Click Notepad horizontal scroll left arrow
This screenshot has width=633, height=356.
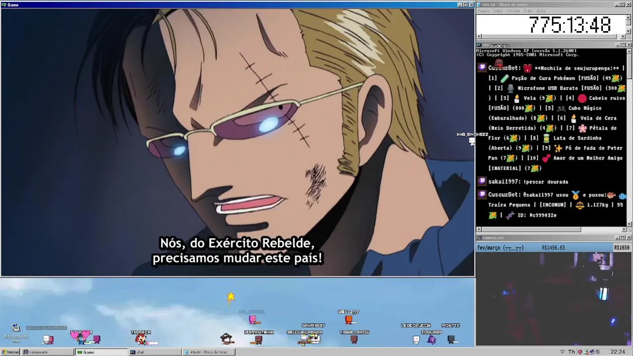tap(479, 37)
